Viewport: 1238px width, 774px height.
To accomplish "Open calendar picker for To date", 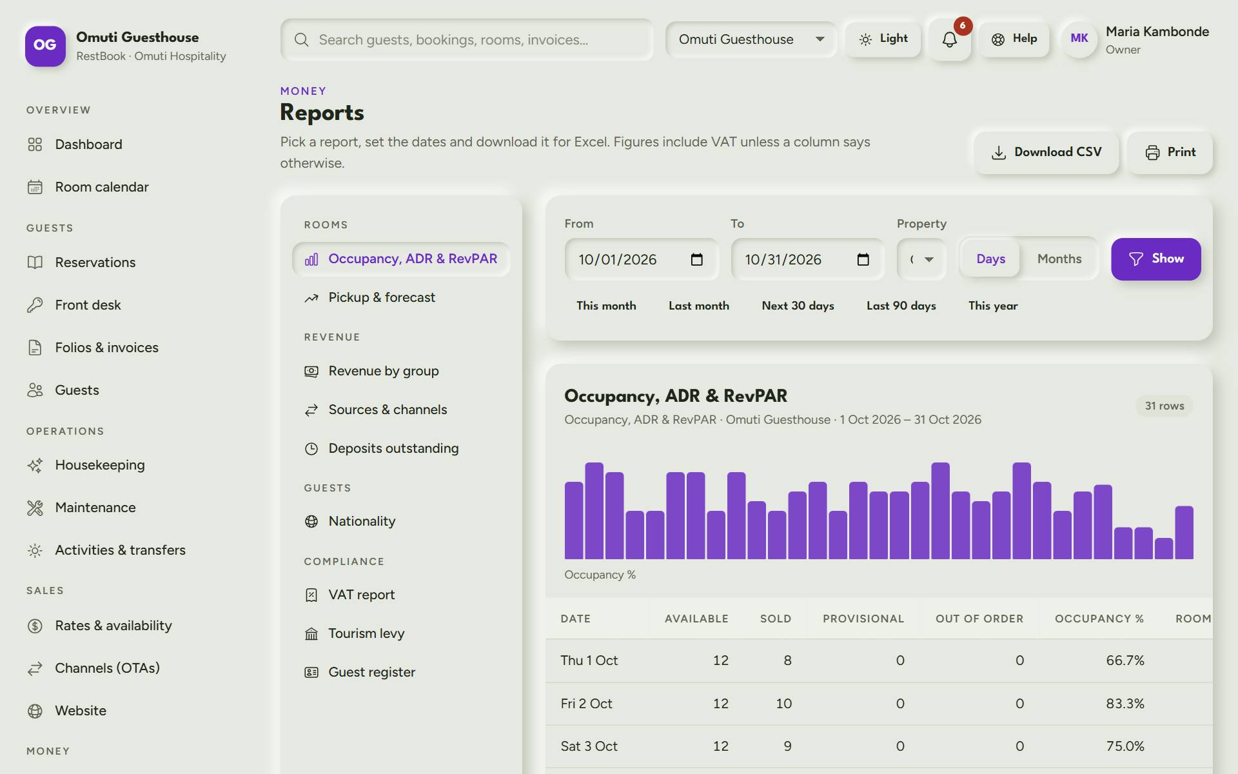I will 863,259.
